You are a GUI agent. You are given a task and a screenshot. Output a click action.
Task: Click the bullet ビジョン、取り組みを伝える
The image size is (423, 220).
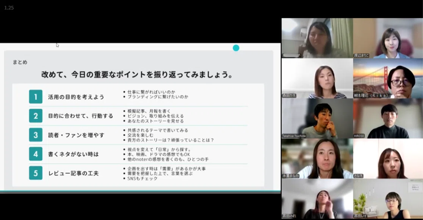click(156, 116)
